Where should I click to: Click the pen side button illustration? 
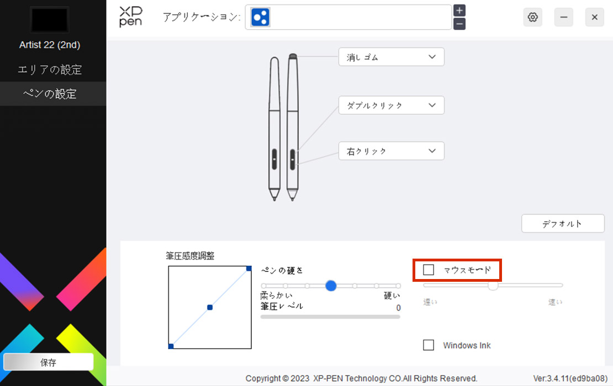tap(293, 159)
